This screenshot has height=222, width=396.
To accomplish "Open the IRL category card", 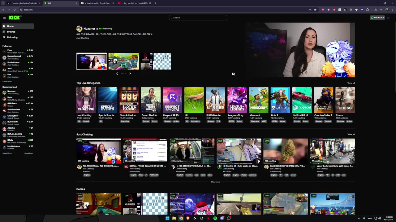I will [x=194, y=100].
